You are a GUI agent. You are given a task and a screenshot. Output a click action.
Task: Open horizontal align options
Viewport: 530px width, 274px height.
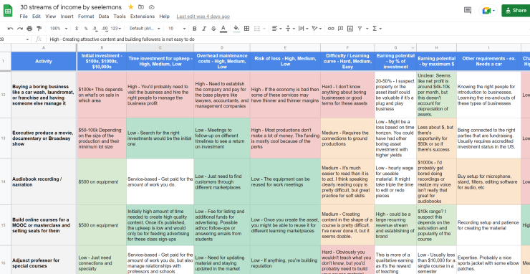point(277,29)
